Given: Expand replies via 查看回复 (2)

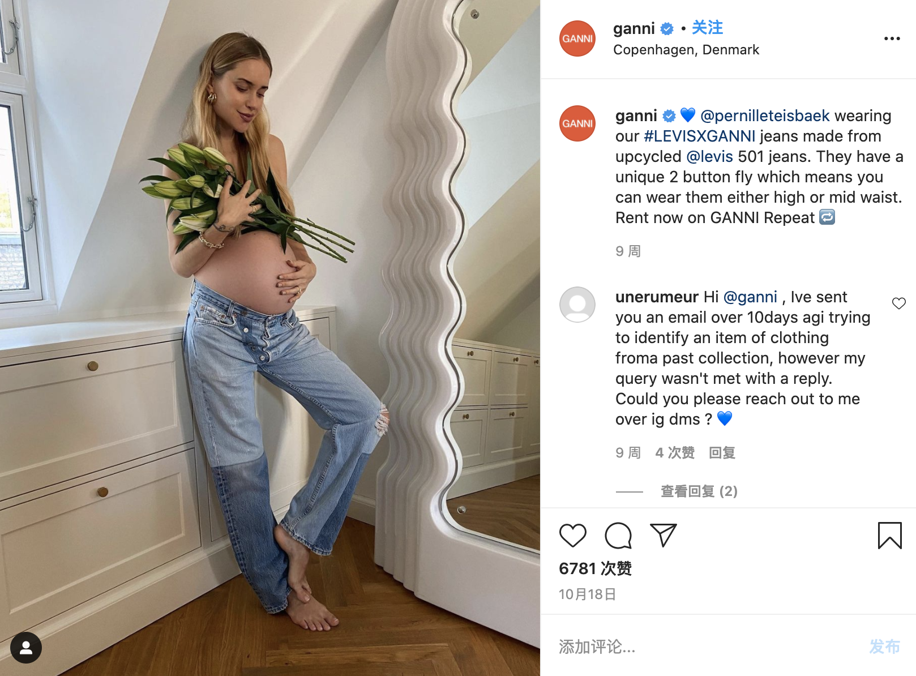Looking at the screenshot, I should [x=699, y=491].
